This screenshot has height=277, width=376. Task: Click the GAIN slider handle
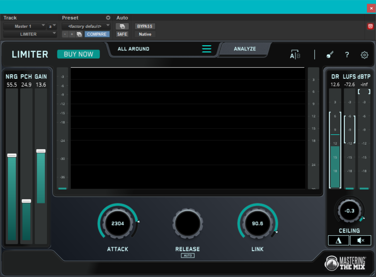(x=41, y=151)
